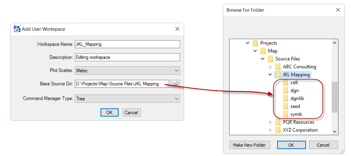Screen dimensions: 351x156
Task: Click the folder tree scroll up arrow
Action: pyautogui.click(x=335, y=43)
